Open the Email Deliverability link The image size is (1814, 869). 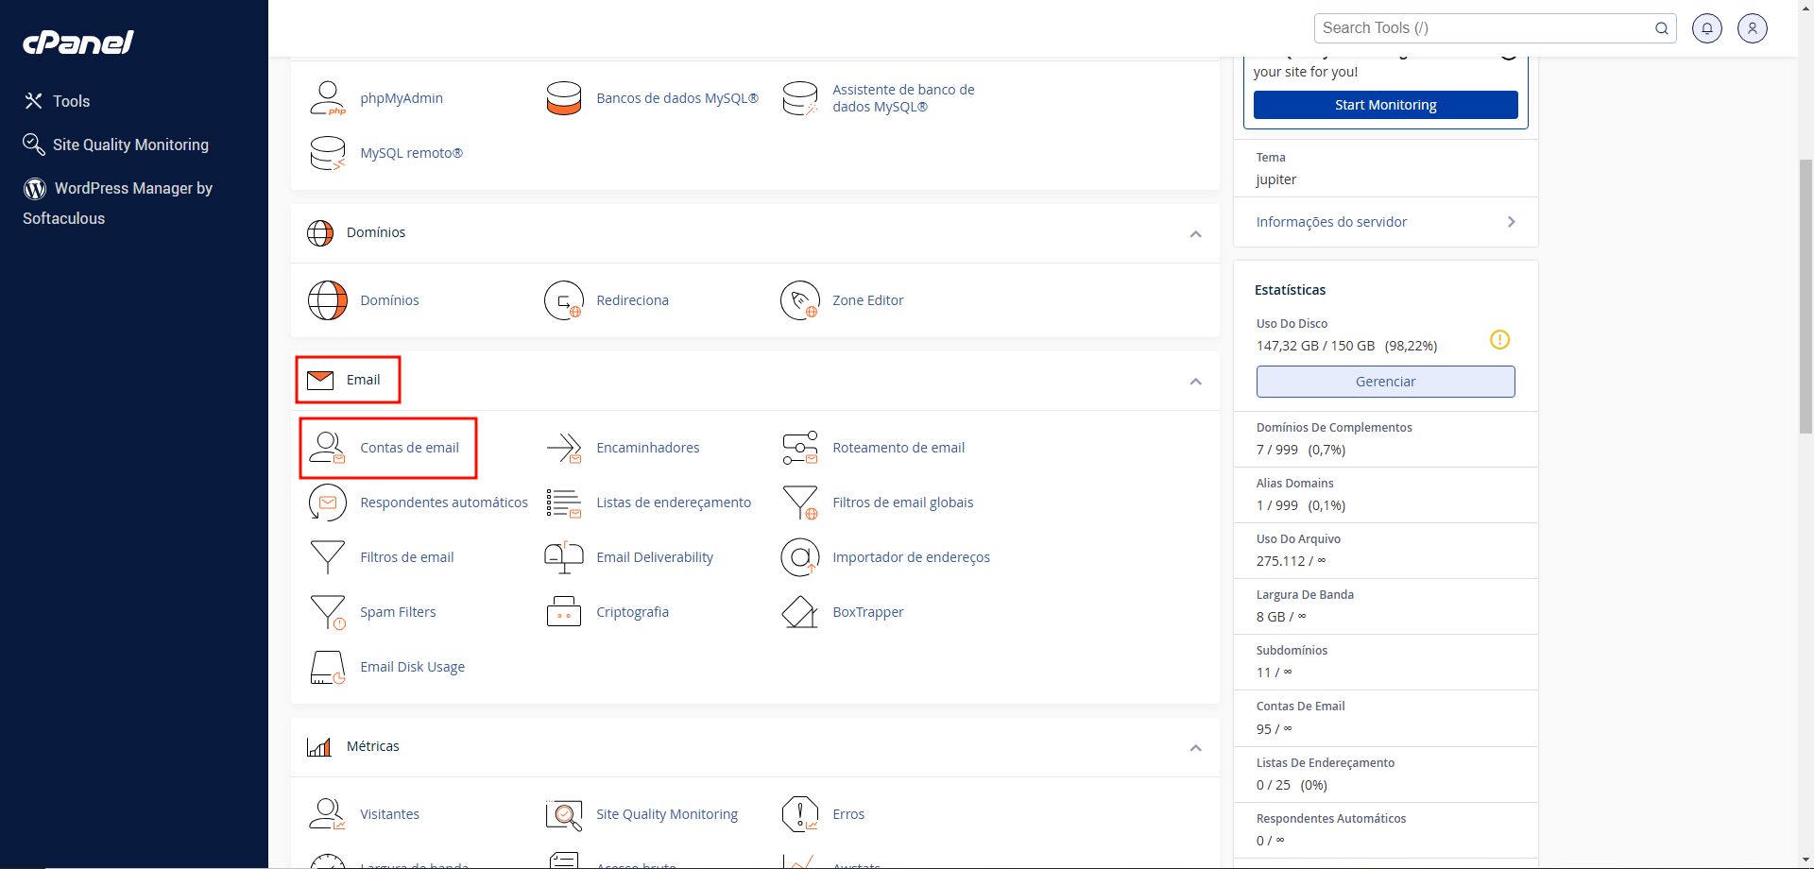pos(655,557)
